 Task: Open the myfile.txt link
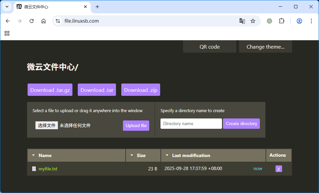click(x=48, y=169)
